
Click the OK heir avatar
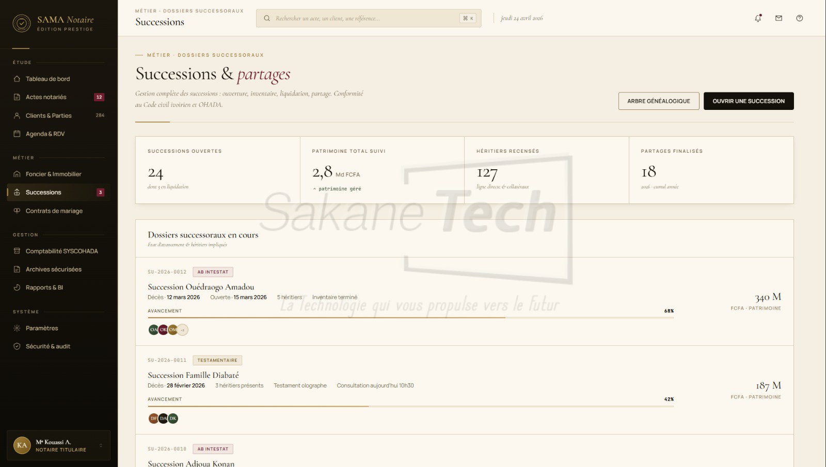[163, 330]
